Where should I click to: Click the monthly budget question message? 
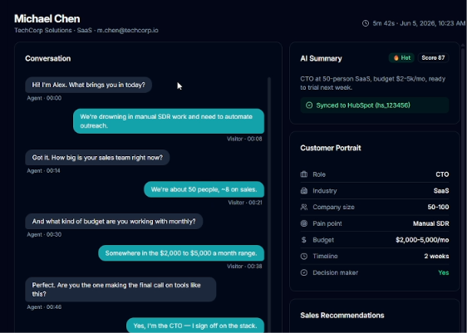click(x=114, y=222)
